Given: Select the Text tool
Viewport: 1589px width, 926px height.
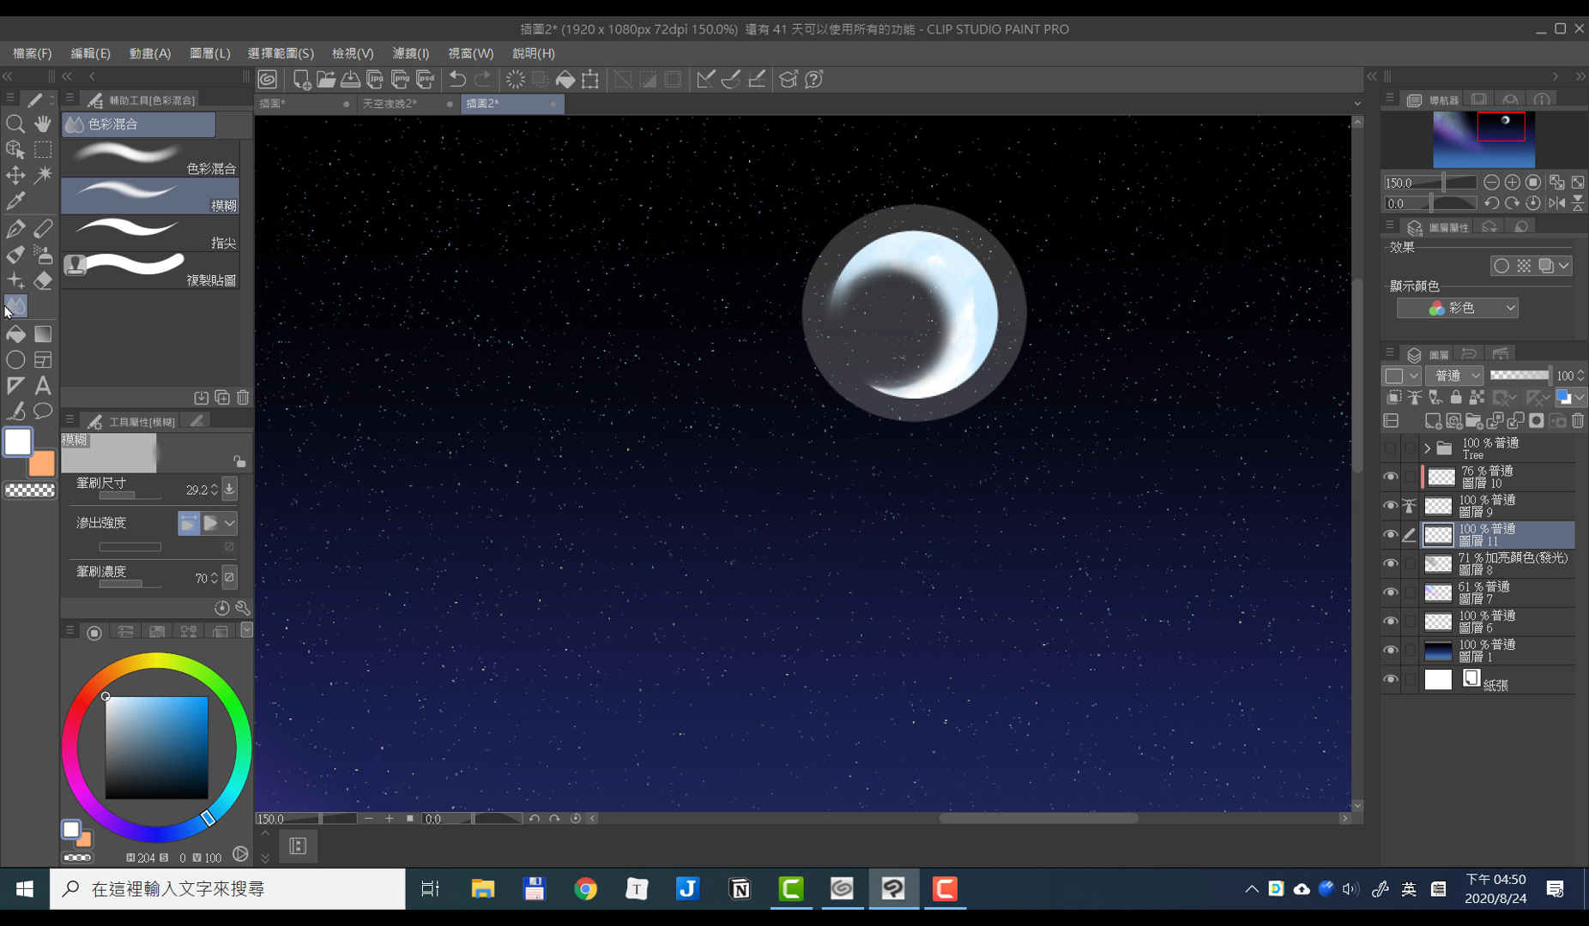Looking at the screenshot, I should click(43, 386).
